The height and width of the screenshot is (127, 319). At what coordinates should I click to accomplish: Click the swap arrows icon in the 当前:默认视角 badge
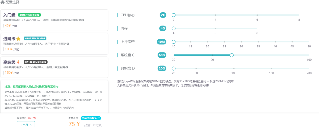[x=99, y=118]
